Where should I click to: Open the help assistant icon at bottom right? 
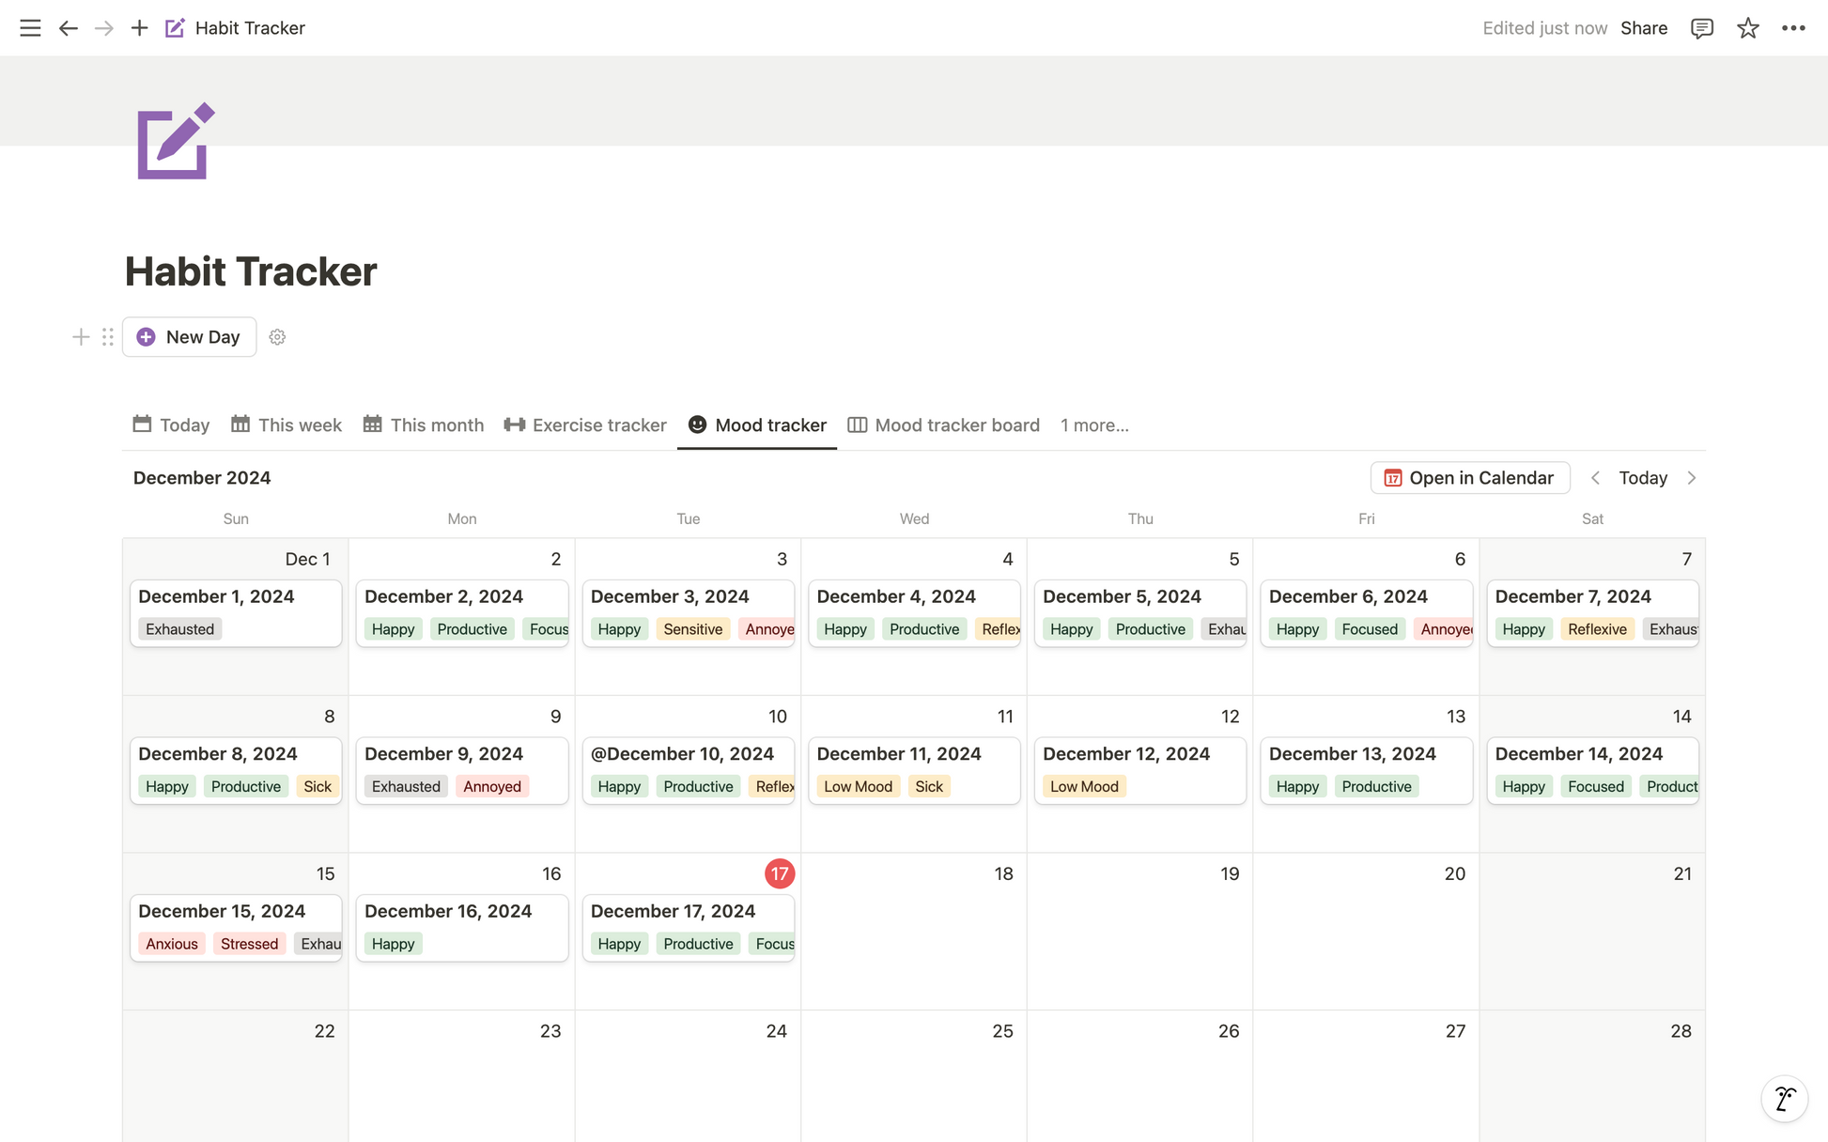[x=1784, y=1098]
